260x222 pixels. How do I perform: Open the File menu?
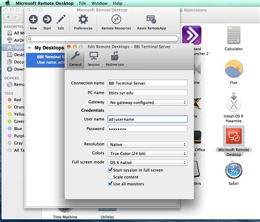(83, 3)
